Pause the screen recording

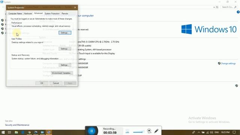91,131
